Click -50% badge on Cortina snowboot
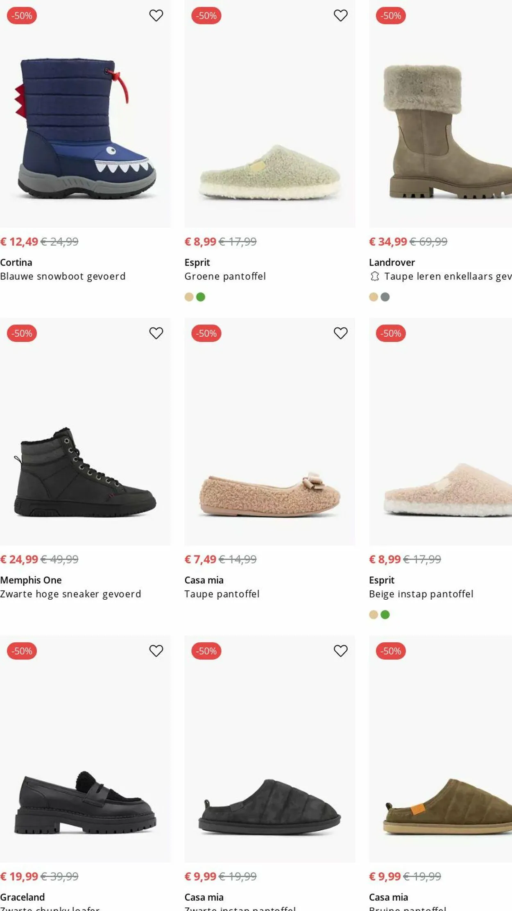512x911 pixels. click(x=22, y=16)
